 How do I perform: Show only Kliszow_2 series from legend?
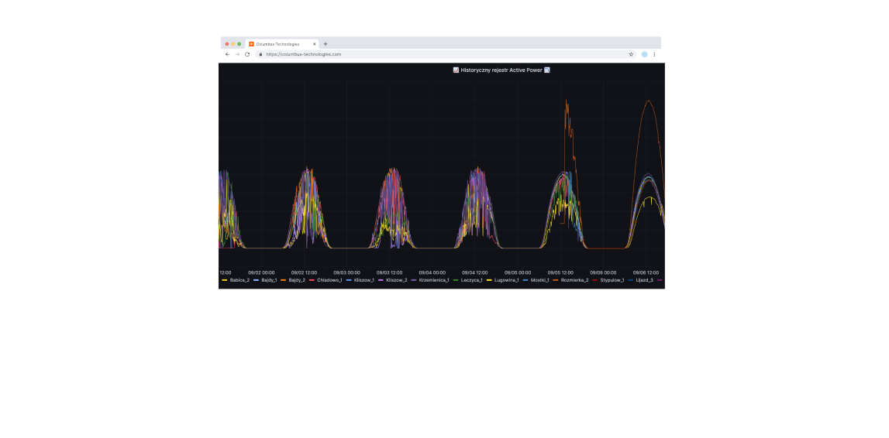pos(396,280)
